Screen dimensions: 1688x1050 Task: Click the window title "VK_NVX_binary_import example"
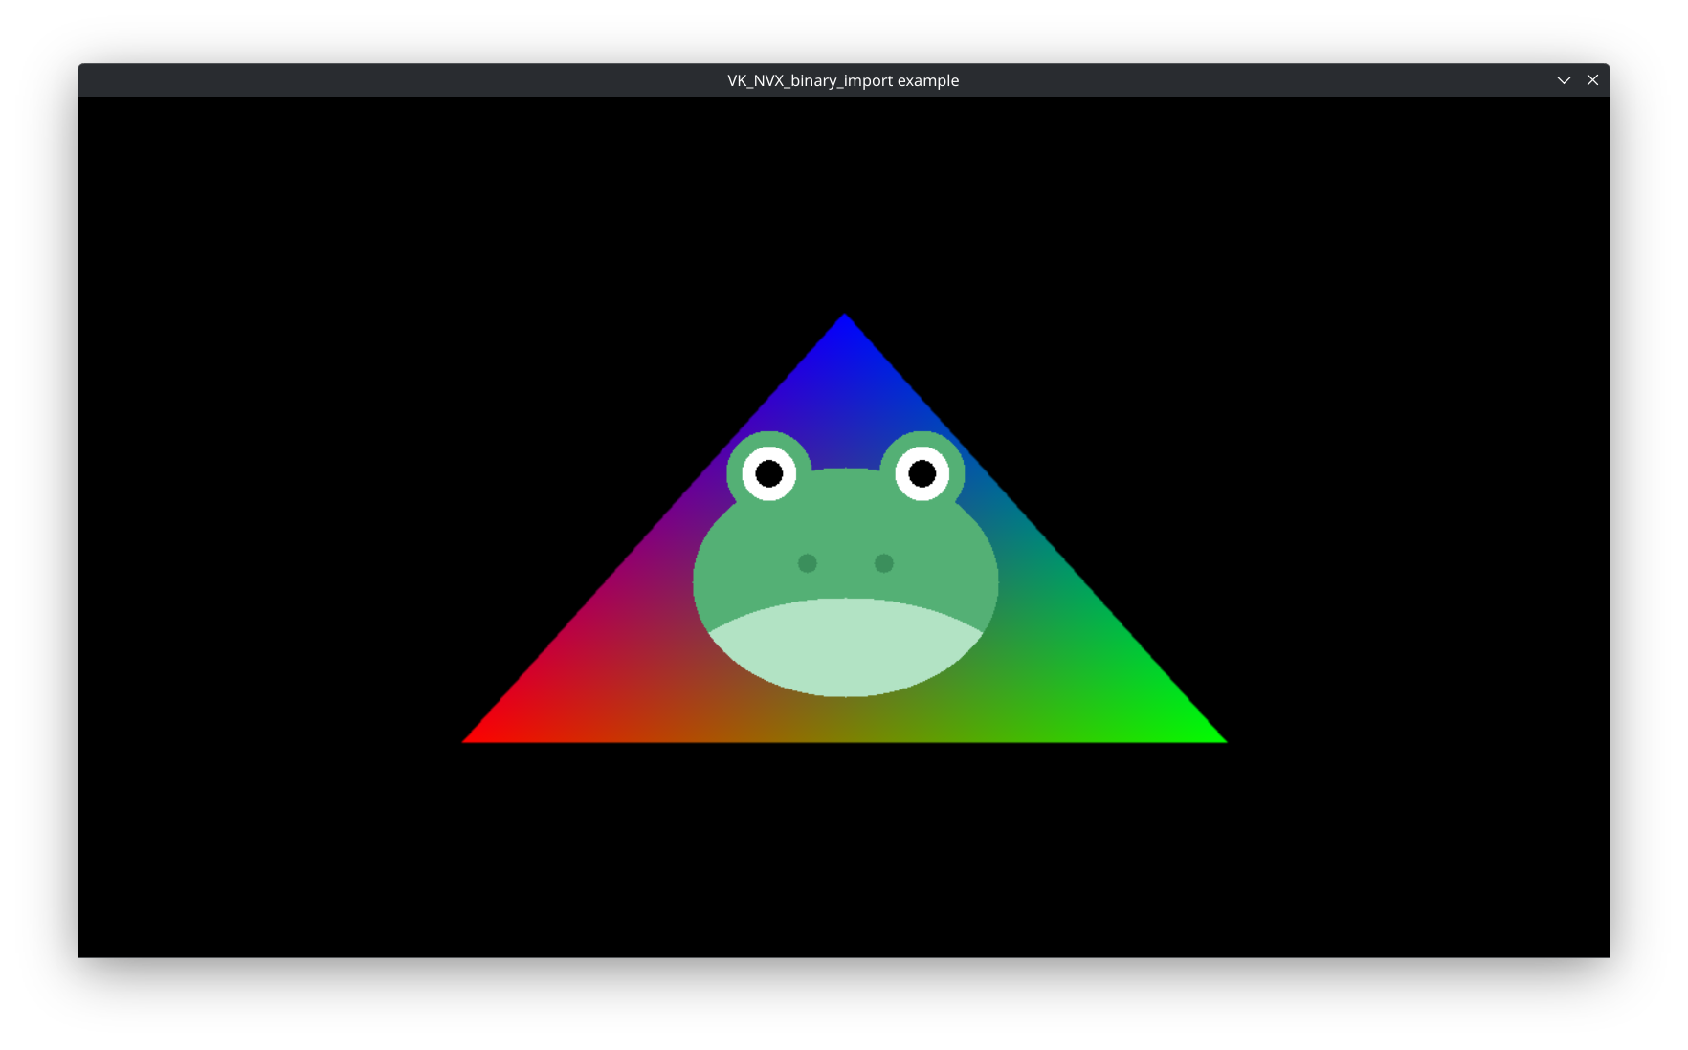coord(843,80)
